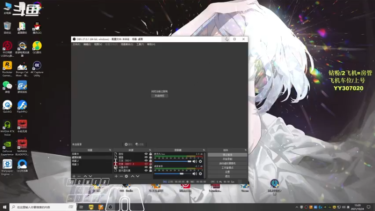Open the 帮助(H) menu

[151, 44]
